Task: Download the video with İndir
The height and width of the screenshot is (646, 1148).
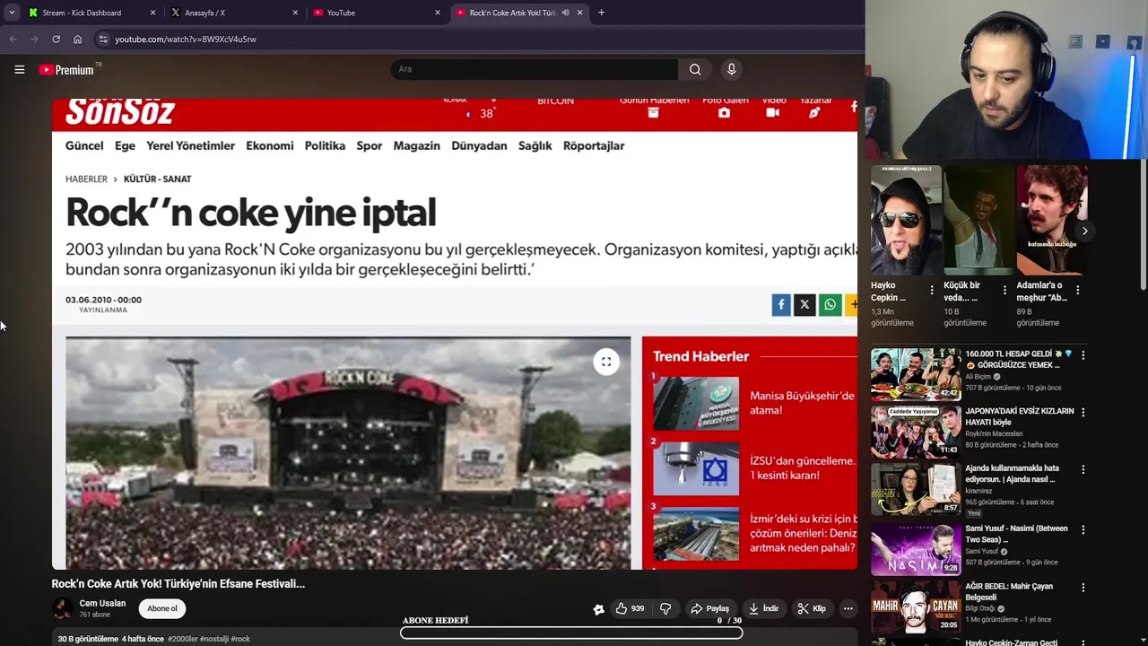Action: (x=763, y=608)
